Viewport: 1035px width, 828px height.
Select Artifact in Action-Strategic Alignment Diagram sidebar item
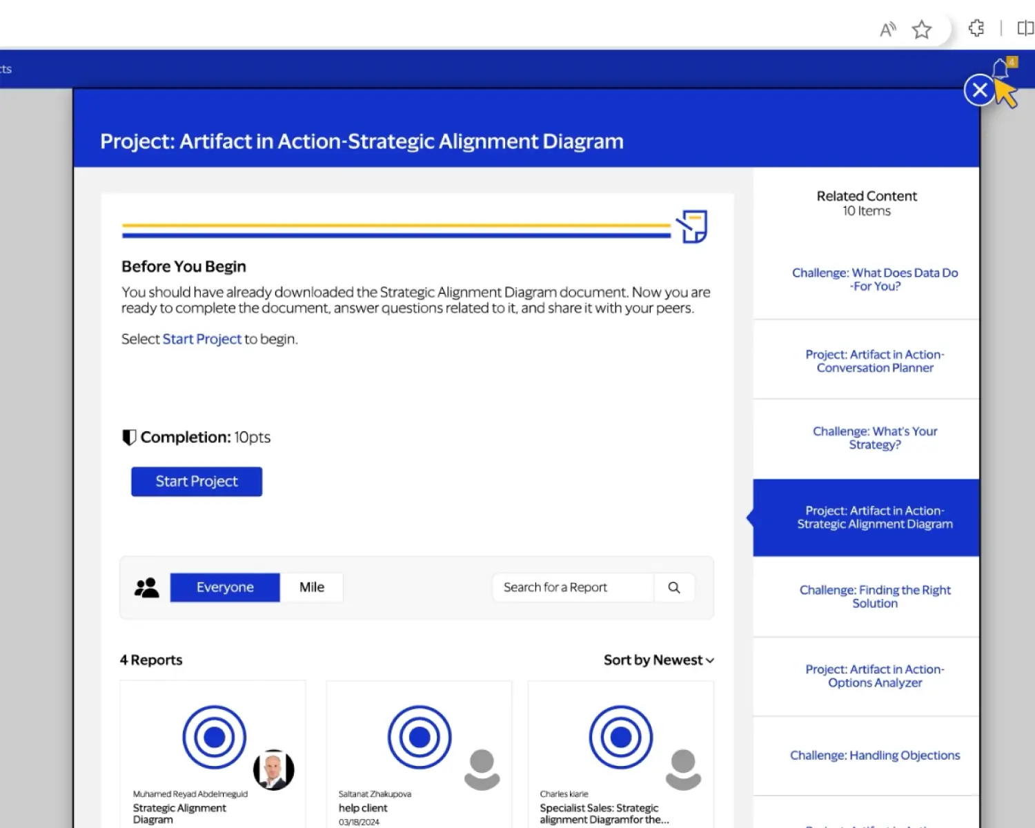tap(867, 517)
